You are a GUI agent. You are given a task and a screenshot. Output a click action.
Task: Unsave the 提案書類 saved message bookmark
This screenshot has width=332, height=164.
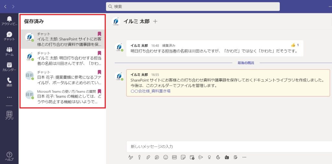99,72
